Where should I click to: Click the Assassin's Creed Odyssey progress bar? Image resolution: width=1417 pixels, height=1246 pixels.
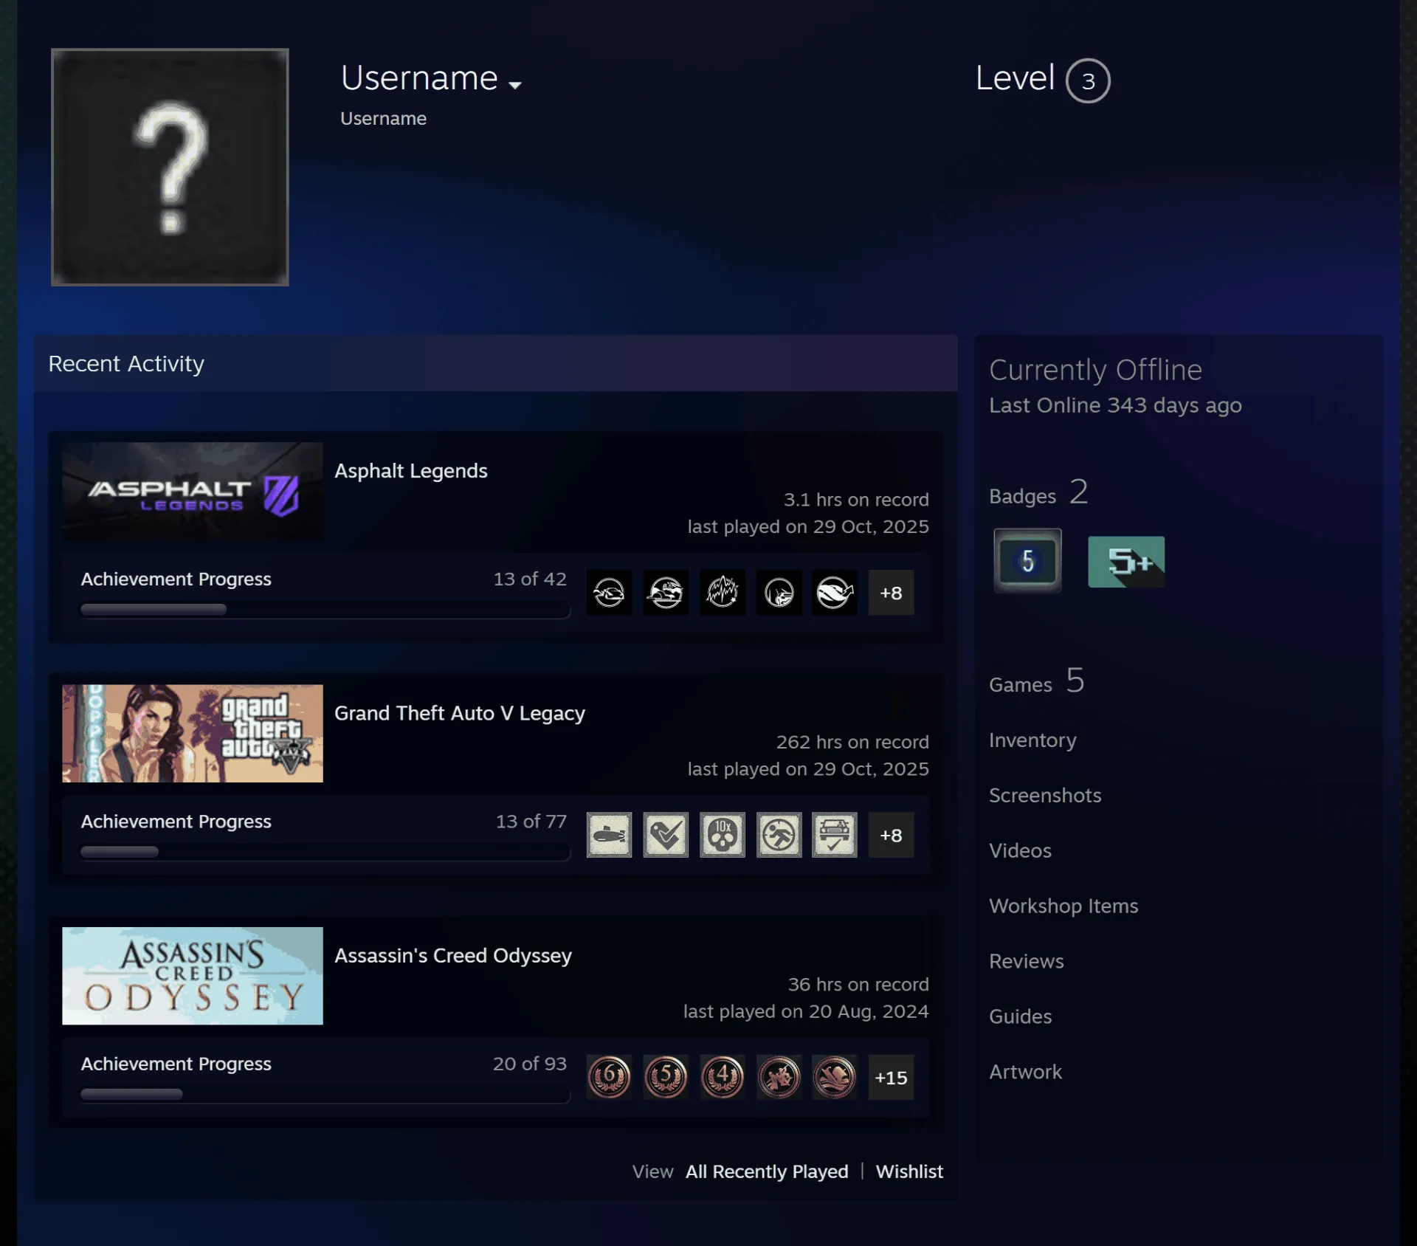point(325,1095)
